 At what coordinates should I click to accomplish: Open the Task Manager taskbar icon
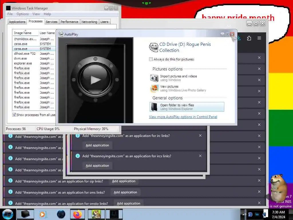point(114,214)
